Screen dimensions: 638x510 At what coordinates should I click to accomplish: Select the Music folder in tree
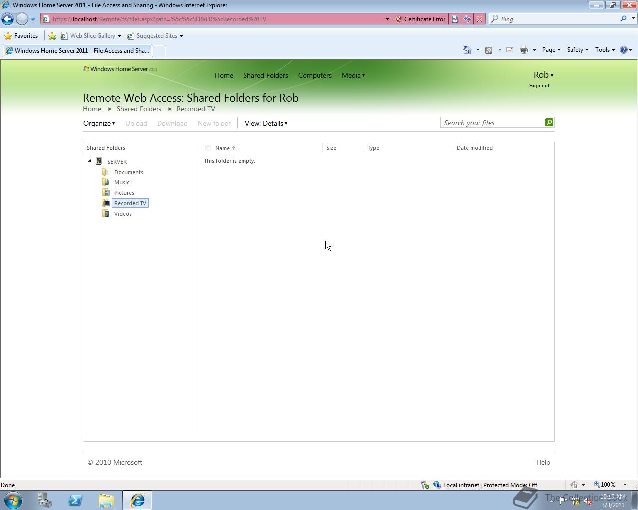(x=121, y=182)
